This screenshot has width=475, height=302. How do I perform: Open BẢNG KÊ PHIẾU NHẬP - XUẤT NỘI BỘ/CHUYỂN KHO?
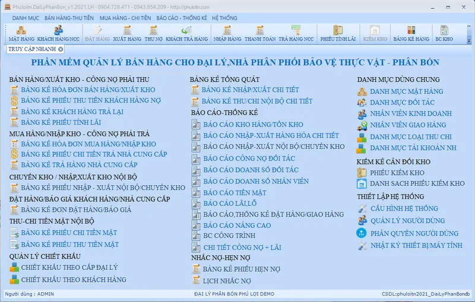[x=103, y=187]
